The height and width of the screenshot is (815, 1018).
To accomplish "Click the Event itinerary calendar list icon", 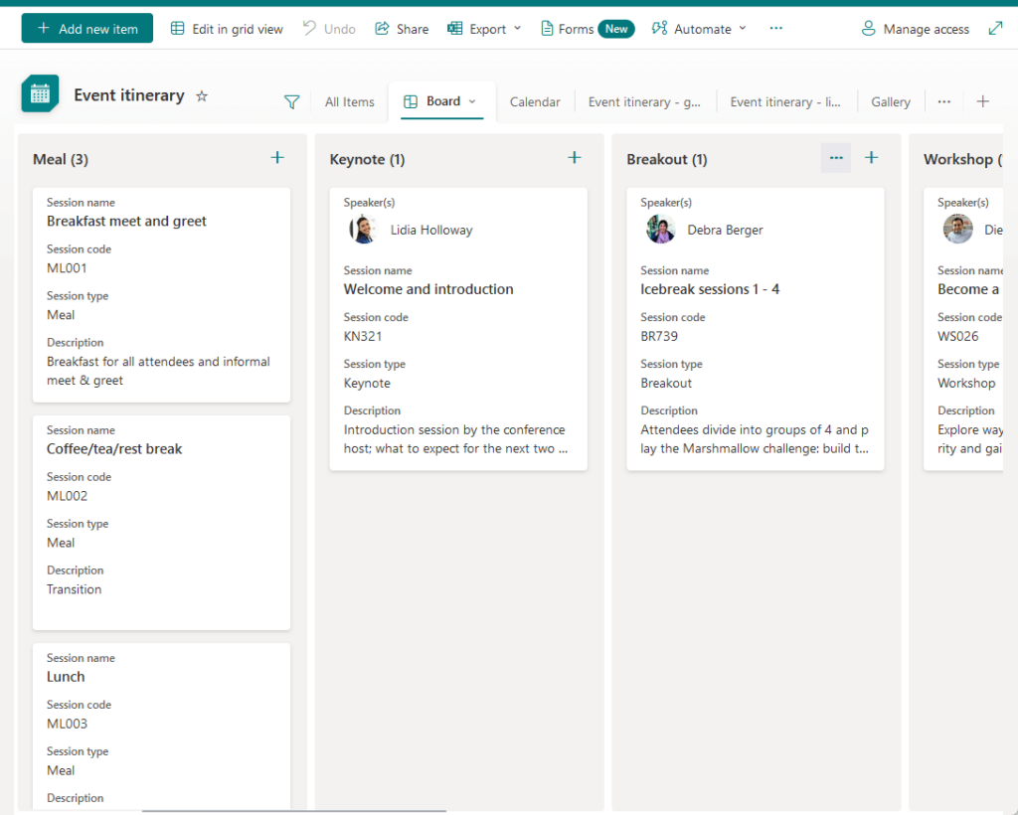I will (x=40, y=93).
